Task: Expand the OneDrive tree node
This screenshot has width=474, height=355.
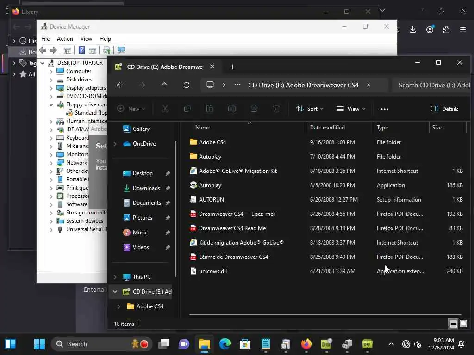Action: pos(115,144)
